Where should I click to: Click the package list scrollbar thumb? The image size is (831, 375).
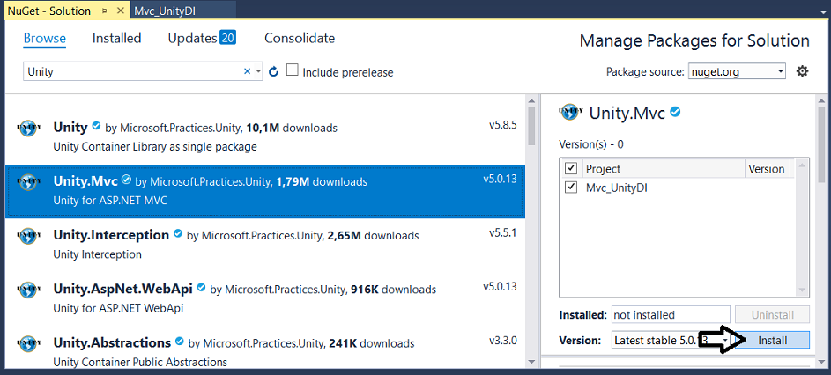pyautogui.click(x=531, y=126)
